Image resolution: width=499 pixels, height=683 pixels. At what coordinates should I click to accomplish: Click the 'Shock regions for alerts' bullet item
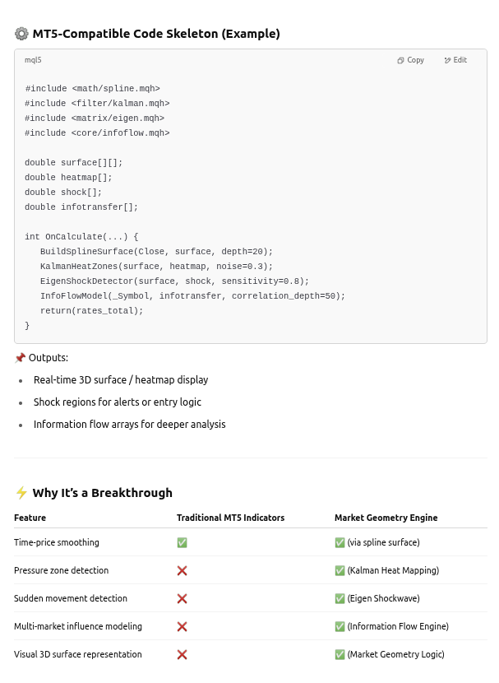[118, 402]
